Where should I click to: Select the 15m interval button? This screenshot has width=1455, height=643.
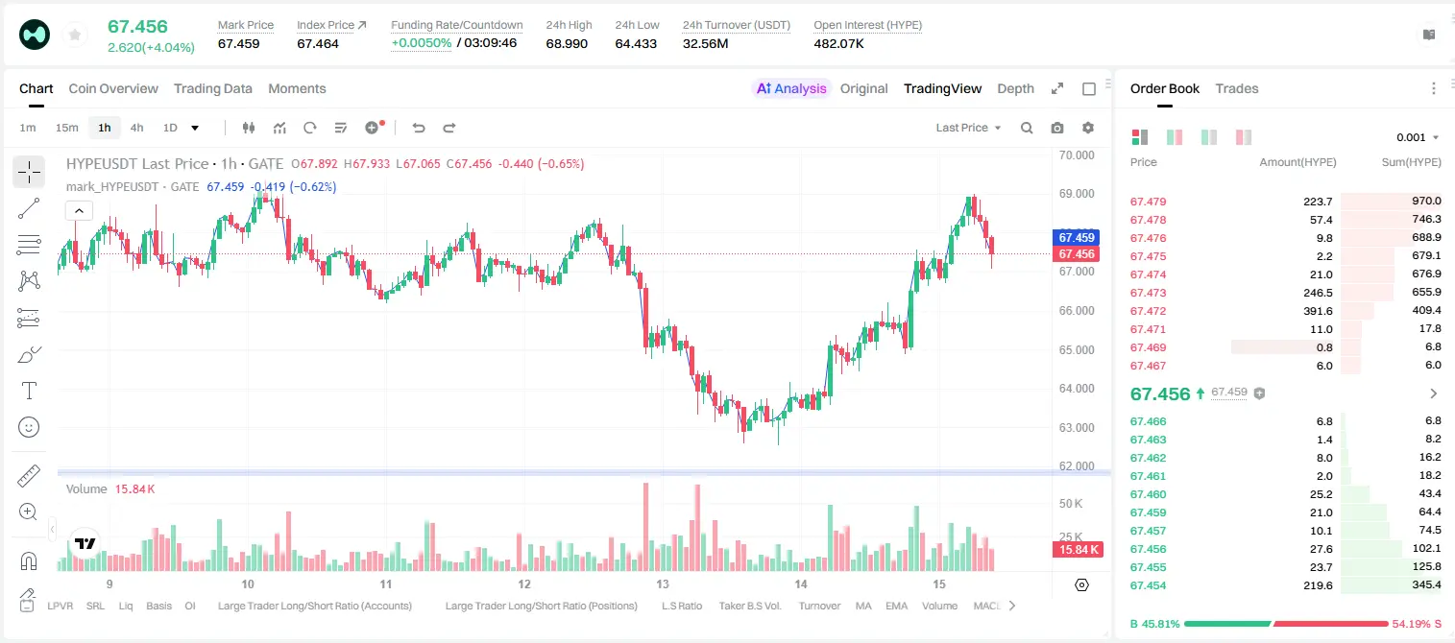[x=66, y=128]
